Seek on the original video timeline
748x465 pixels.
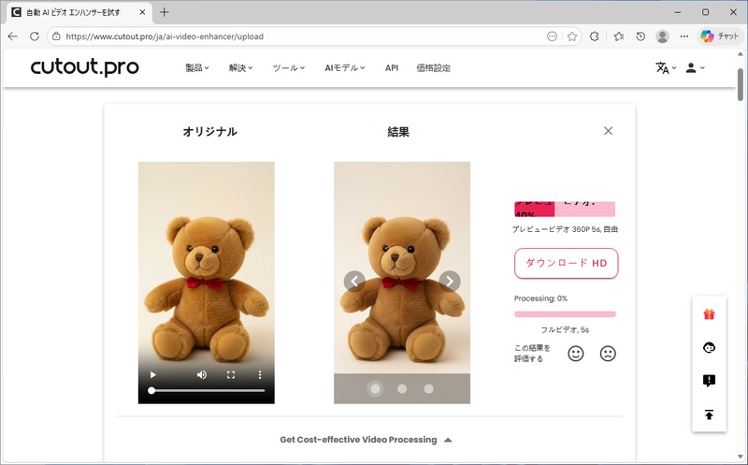pos(208,390)
